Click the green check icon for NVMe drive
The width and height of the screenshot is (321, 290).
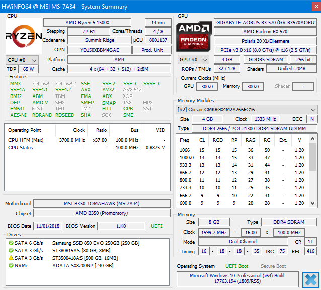pyautogui.click(x=11, y=266)
